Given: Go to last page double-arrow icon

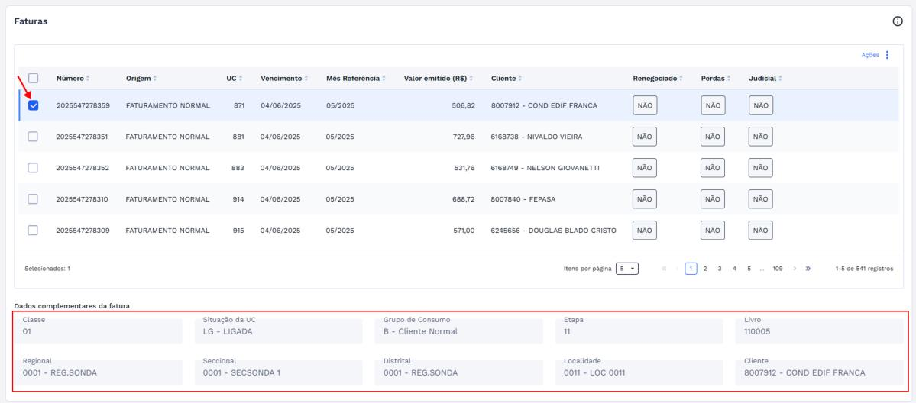Looking at the screenshot, I should pos(808,269).
